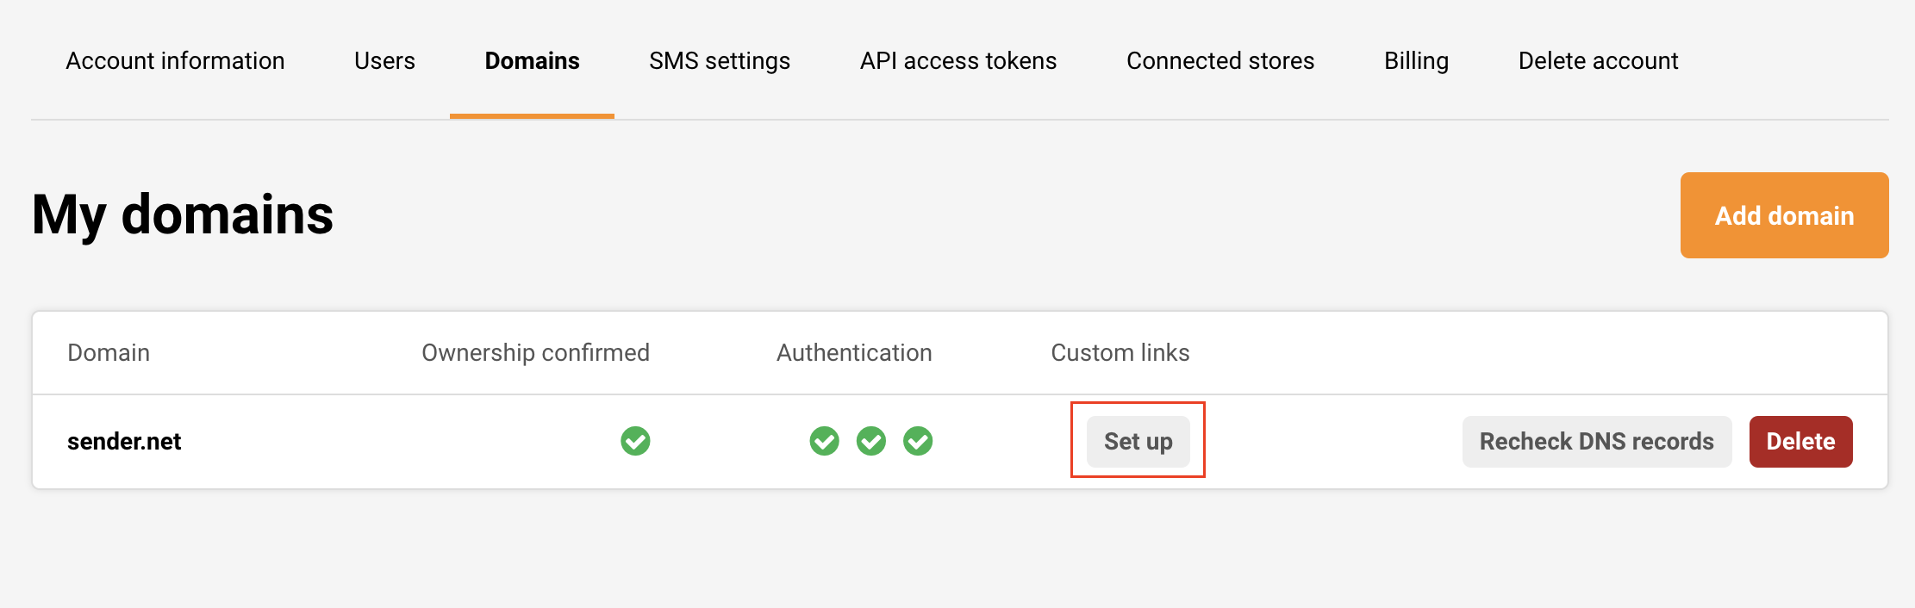The width and height of the screenshot is (1915, 608).
Task: Open API access tokens tab
Action: coord(957,61)
